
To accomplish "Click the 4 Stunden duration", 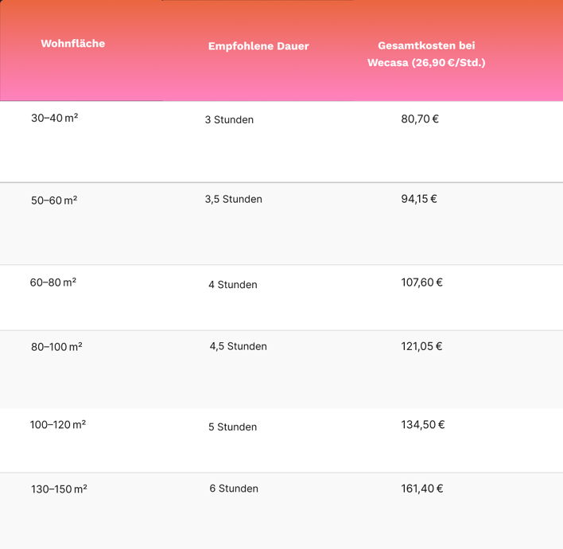I will pyautogui.click(x=233, y=285).
